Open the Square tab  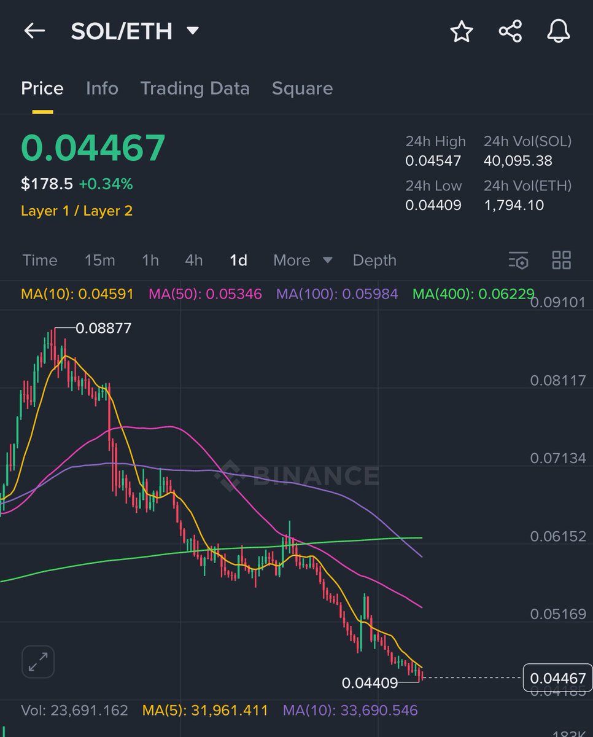point(302,88)
